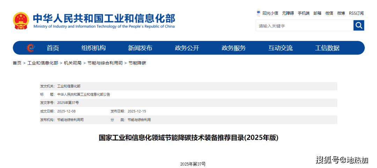The height and width of the screenshot is (168, 377).
Task: Click the 邮箱 link in header
Action: pyautogui.click(x=317, y=13)
